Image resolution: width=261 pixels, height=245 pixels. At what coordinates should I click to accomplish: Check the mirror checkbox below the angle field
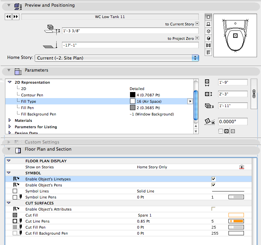(x=221, y=131)
